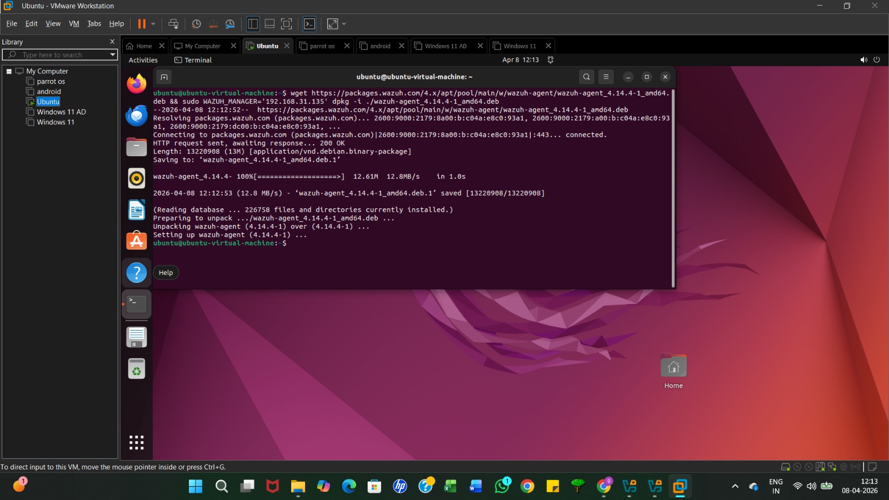Image resolution: width=889 pixels, height=500 pixels.
Task: Open the Terminal app menu in top bar
Action: [193, 60]
